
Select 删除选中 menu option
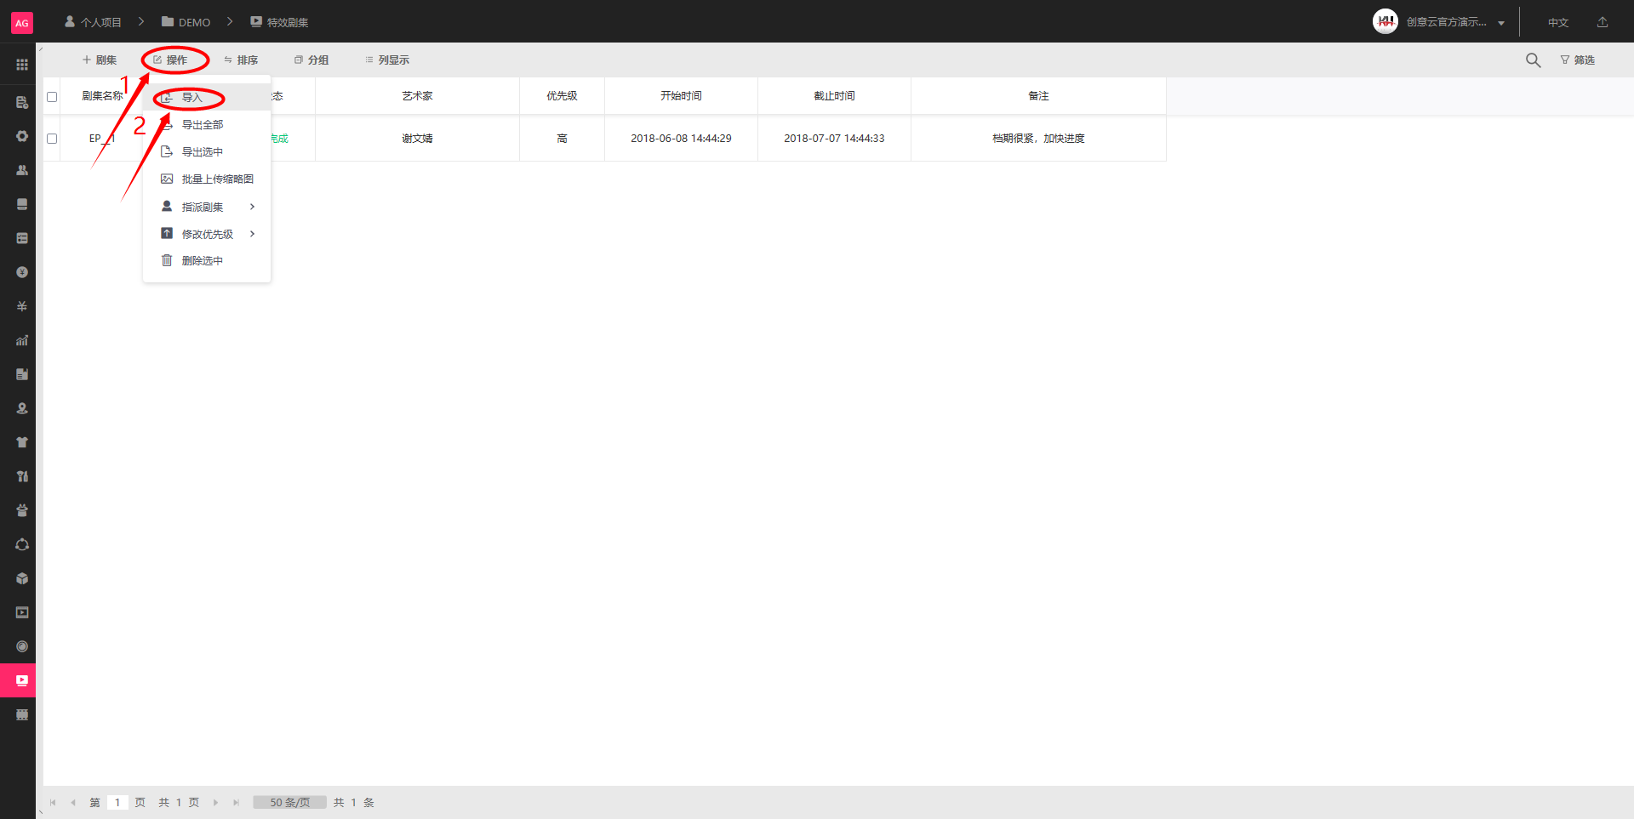(203, 261)
